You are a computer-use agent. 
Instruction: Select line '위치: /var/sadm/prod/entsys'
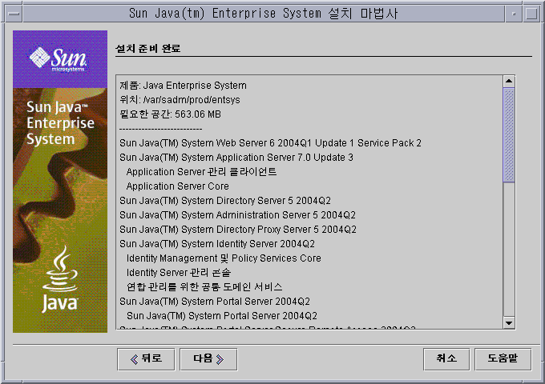pos(180,100)
